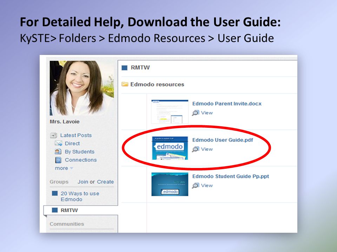Click the Create group link
The width and height of the screenshot is (337, 252).
click(105, 182)
